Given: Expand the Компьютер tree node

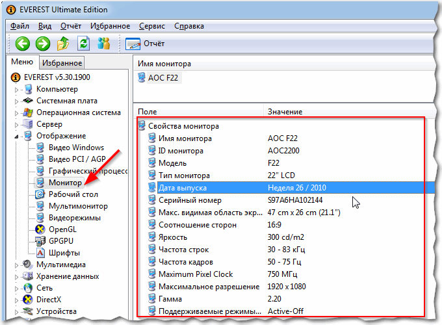Looking at the screenshot, I should pos(16,89).
